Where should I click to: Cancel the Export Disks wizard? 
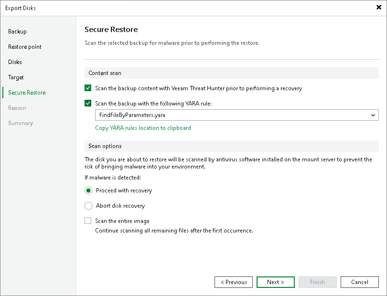point(359,282)
